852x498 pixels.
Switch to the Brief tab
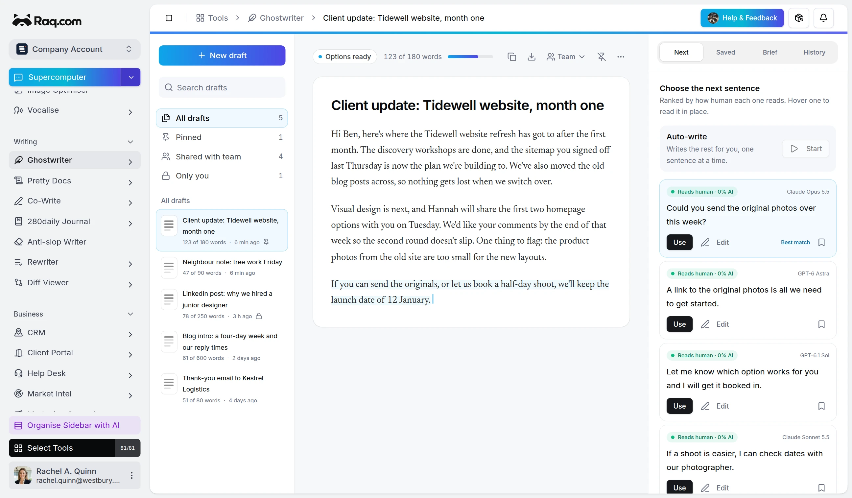point(769,52)
